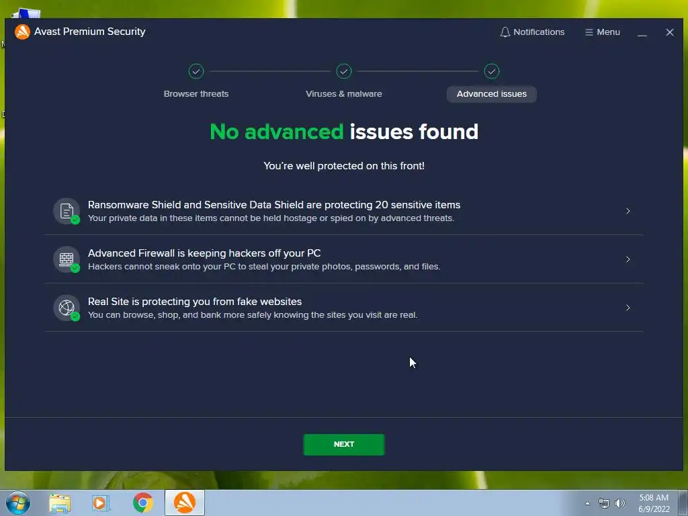The image size is (688, 516).
Task: Click the Avast taskbar button
Action: [x=185, y=503]
